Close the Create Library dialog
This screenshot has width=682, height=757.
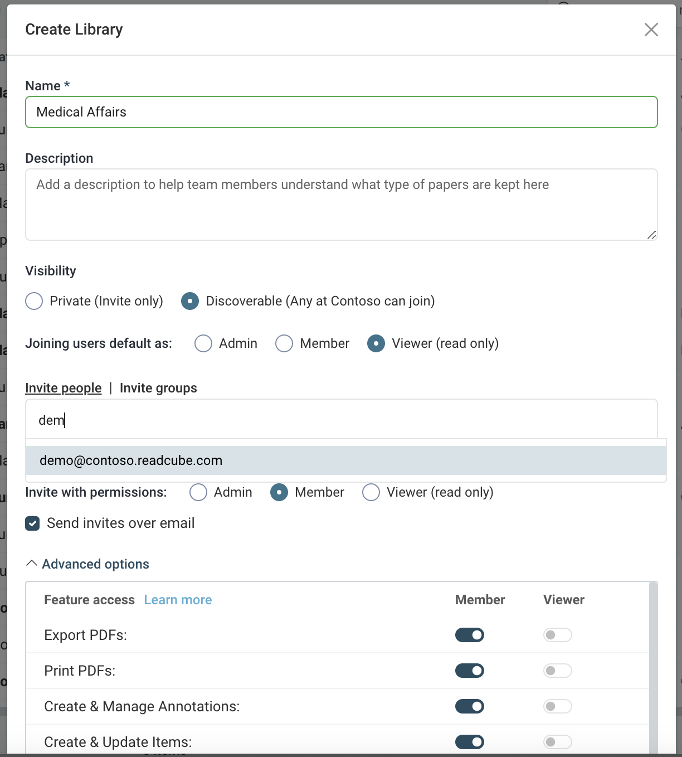coord(651,30)
